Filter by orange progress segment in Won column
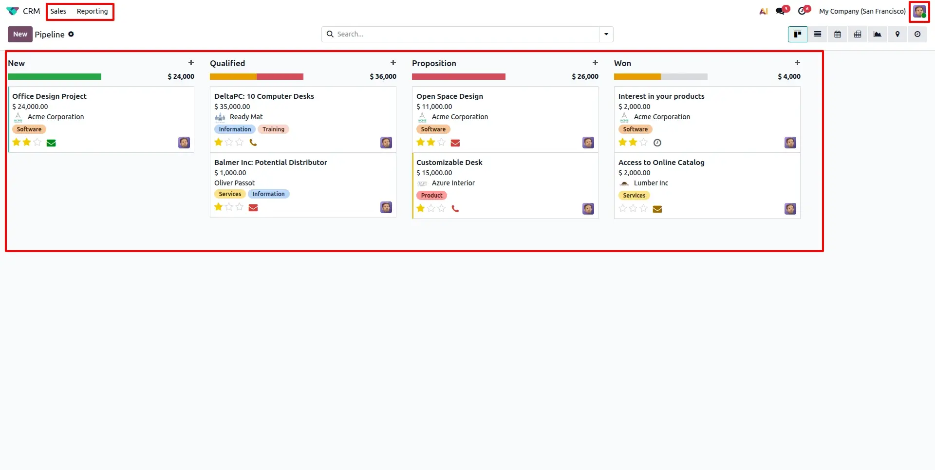Screen dimensions: 935x470 coord(637,76)
